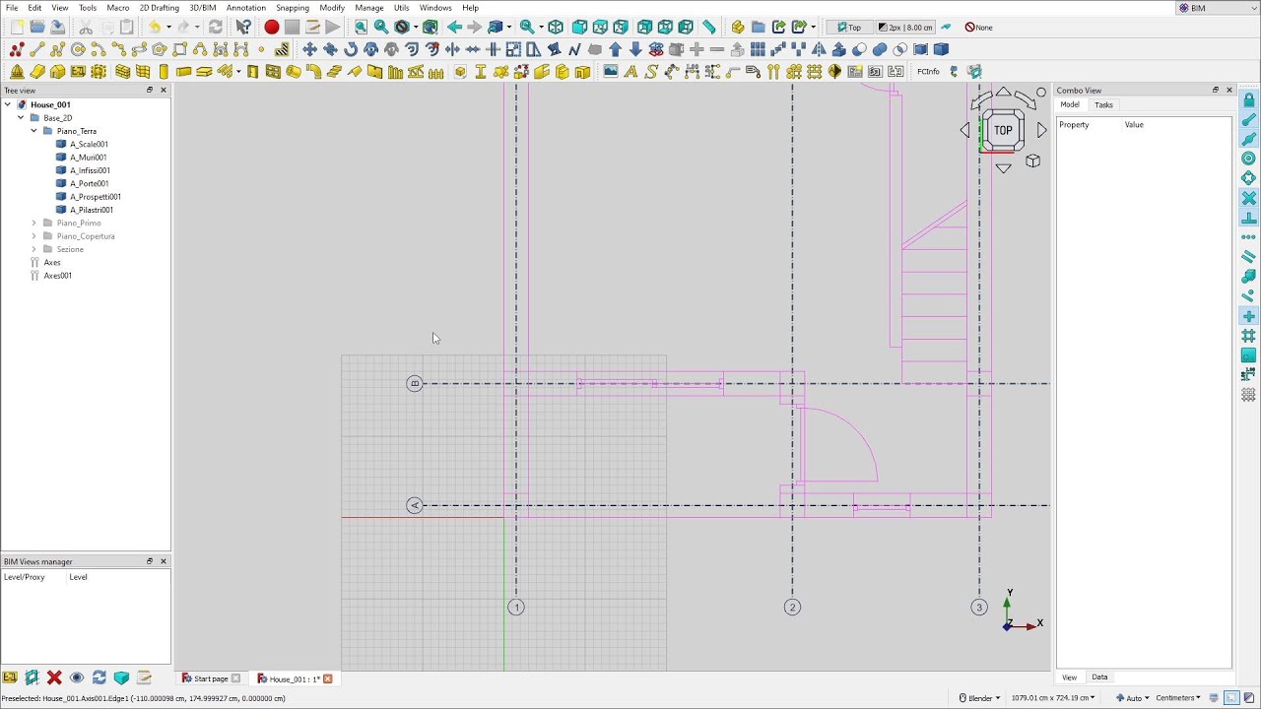Switch to the Data property tab
The width and height of the screenshot is (1261, 709).
click(1099, 677)
